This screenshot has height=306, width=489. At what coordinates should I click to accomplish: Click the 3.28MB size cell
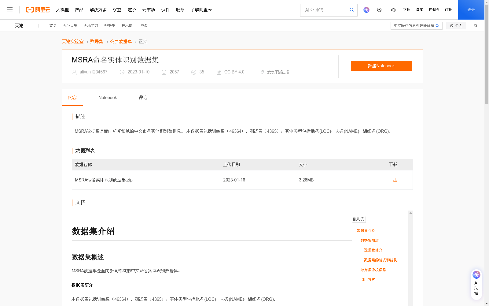(x=306, y=180)
